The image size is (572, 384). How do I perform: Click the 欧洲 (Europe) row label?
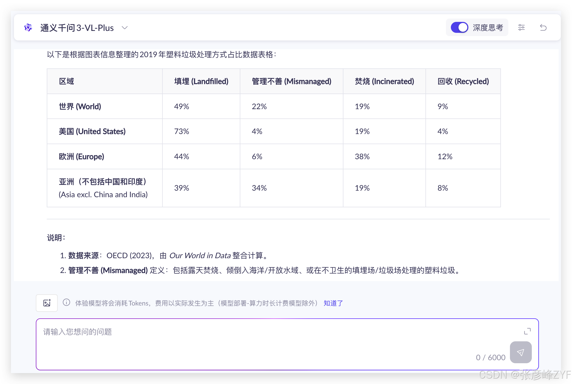(81, 156)
